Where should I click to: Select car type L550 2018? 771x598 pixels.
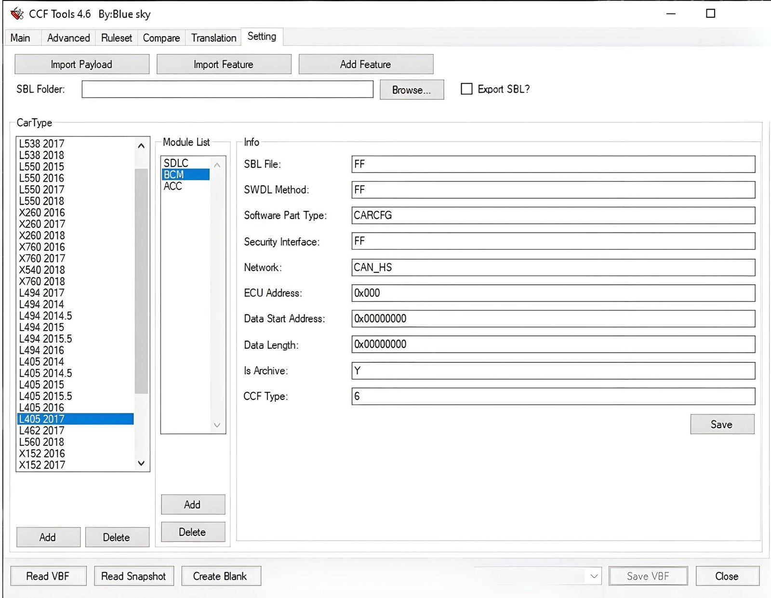76,201
